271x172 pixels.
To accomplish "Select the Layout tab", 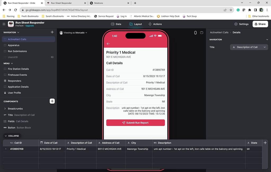I will 135,24.
